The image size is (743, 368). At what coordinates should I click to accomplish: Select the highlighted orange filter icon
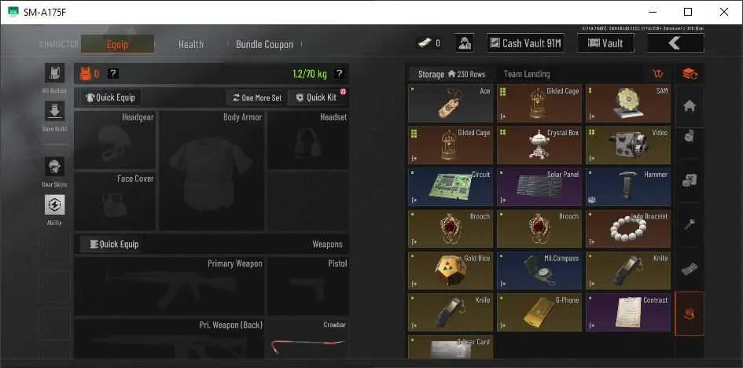tap(690, 314)
